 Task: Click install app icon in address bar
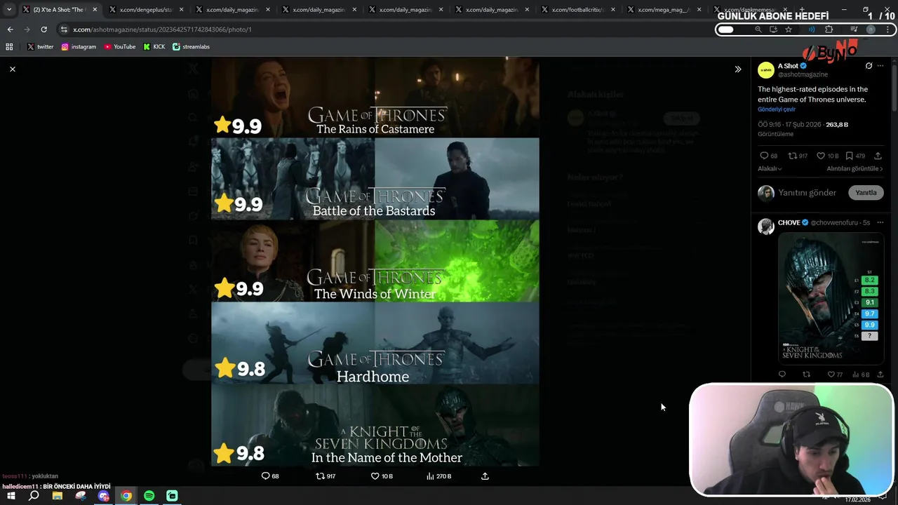click(x=773, y=29)
